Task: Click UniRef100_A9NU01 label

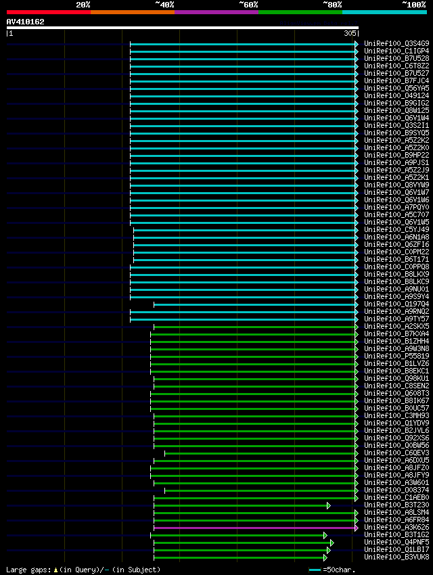Action: pos(396,290)
